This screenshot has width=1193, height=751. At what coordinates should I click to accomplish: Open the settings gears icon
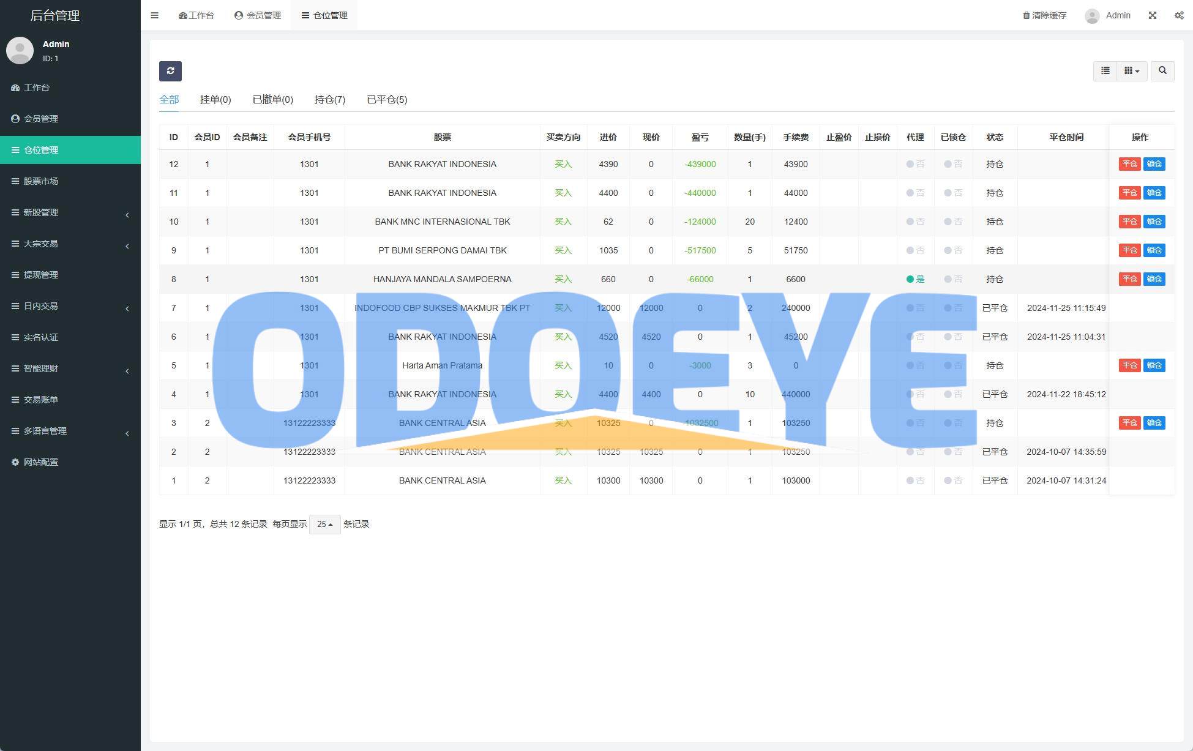[x=1179, y=15]
